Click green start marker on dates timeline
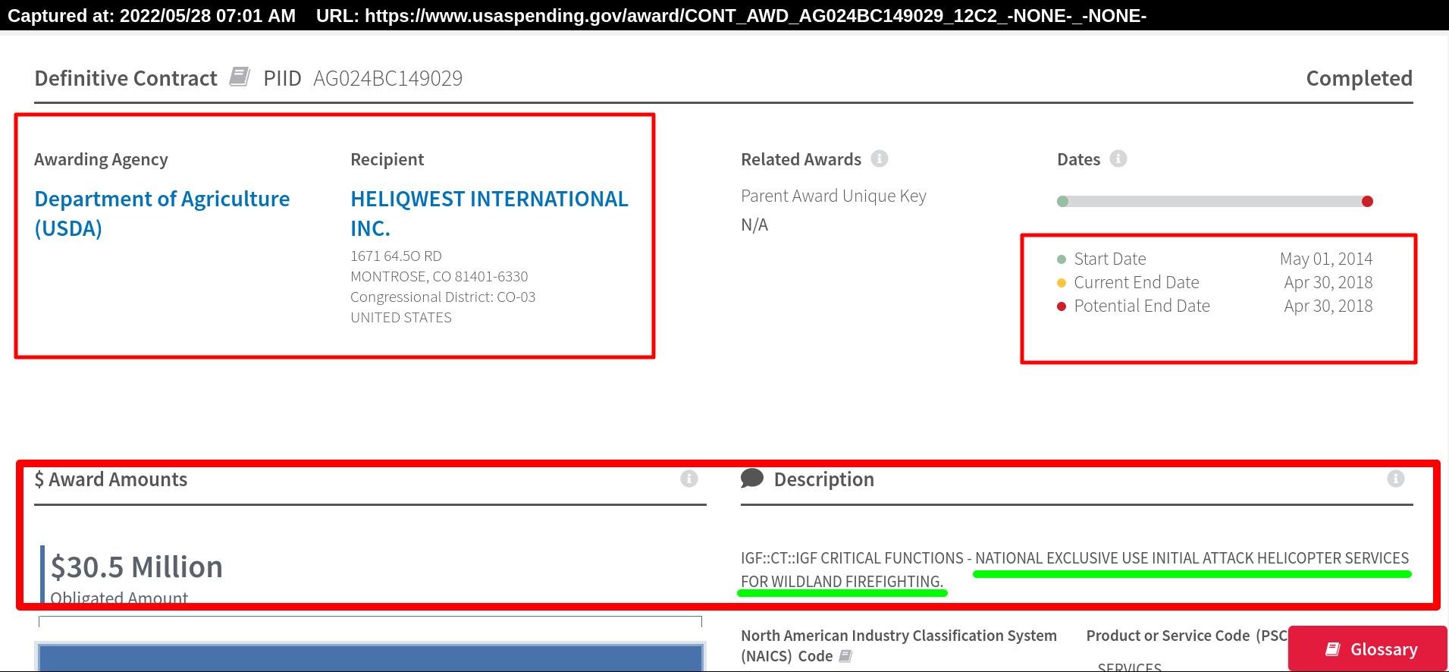Viewport: 1449px width, 672px height. 1063,201
